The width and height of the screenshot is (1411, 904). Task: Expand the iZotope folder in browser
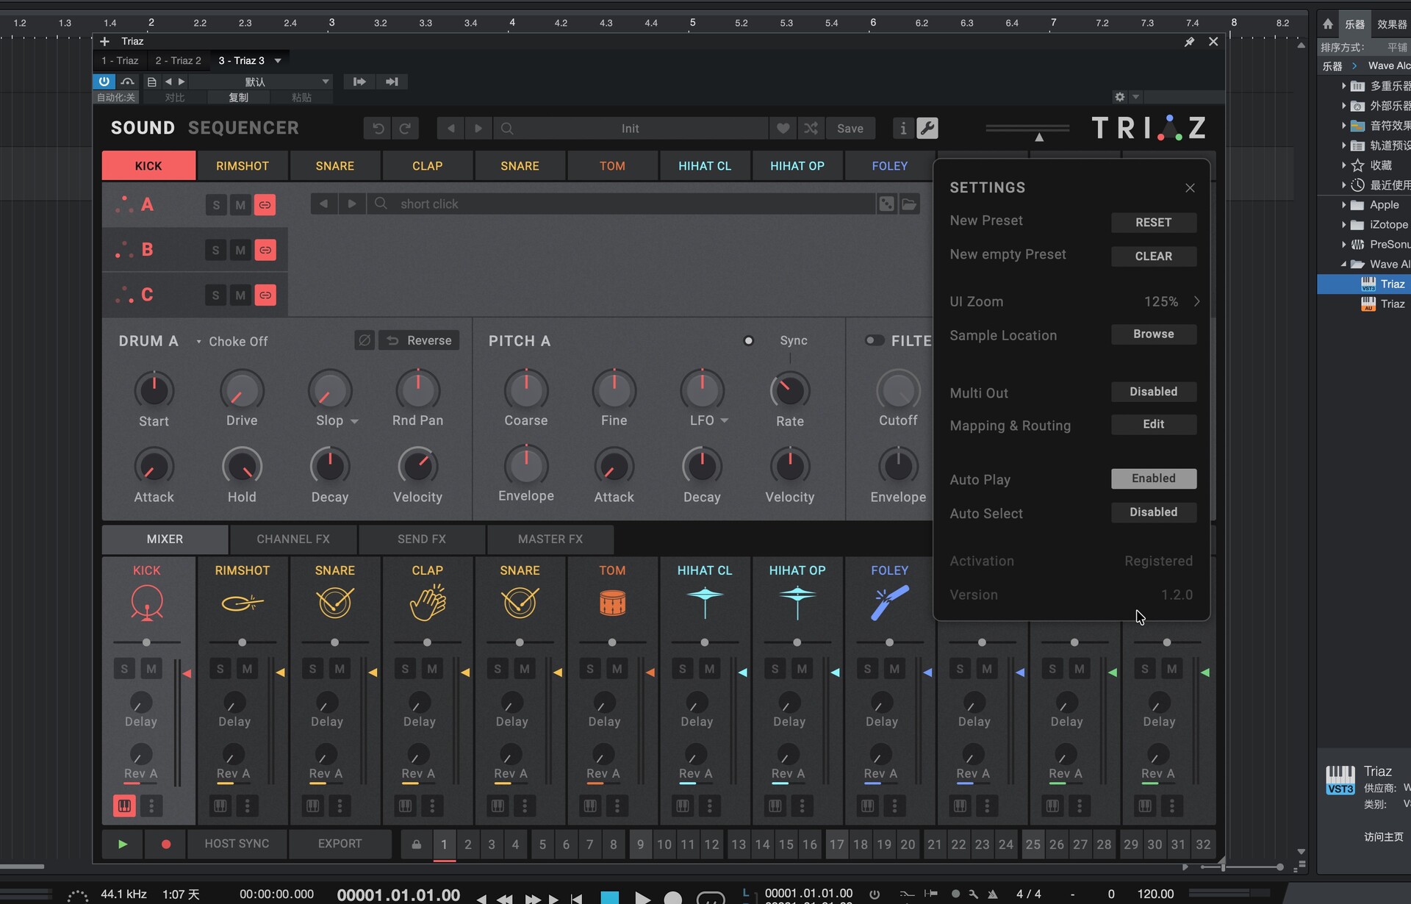[x=1343, y=224]
